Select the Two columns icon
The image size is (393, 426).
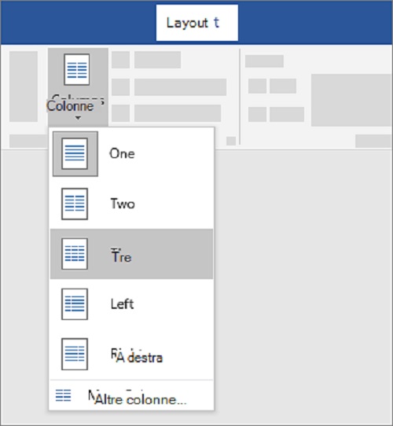click(75, 204)
